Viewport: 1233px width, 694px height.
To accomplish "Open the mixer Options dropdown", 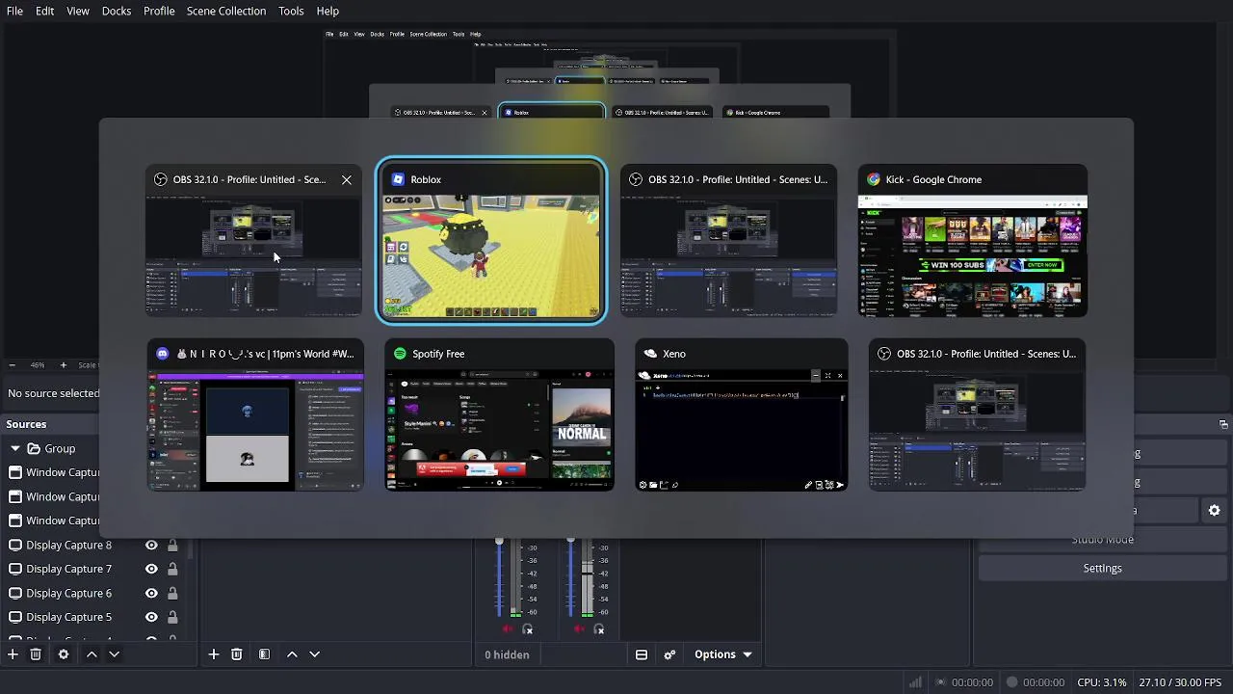I will point(722,654).
